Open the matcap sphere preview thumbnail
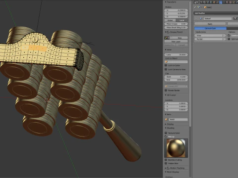Screen dimensions: 238x178 pos(176,148)
